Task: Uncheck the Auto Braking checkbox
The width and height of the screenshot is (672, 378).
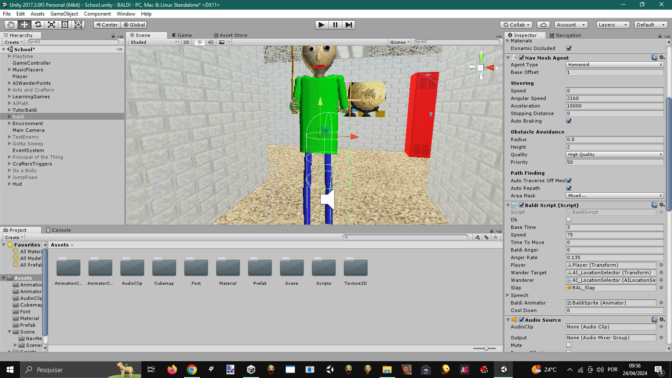Action: point(569,121)
